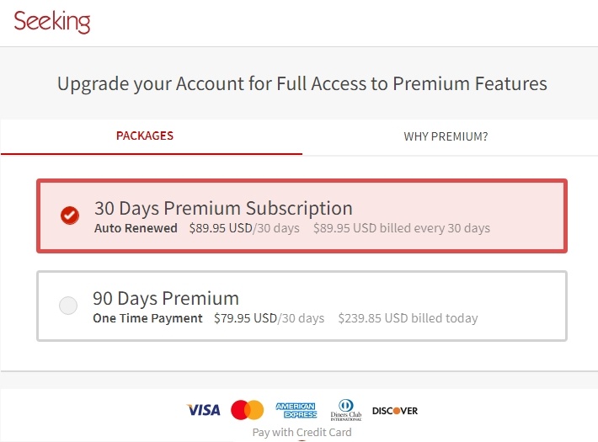Choose the 90 Days Premium package title
The image size is (598, 442).
pyautogui.click(x=166, y=298)
